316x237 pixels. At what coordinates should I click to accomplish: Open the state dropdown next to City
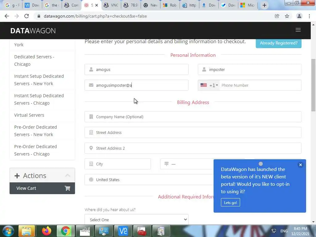(187, 164)
